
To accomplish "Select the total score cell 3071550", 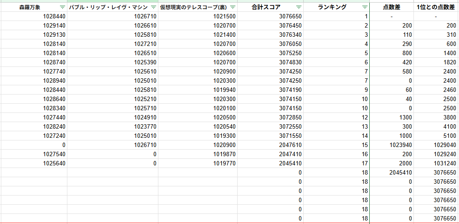I will point(270,136).
